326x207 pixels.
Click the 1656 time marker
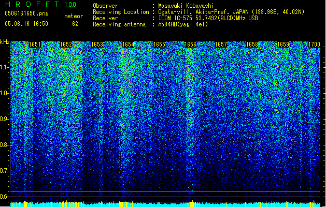click(x=190, y=45)
